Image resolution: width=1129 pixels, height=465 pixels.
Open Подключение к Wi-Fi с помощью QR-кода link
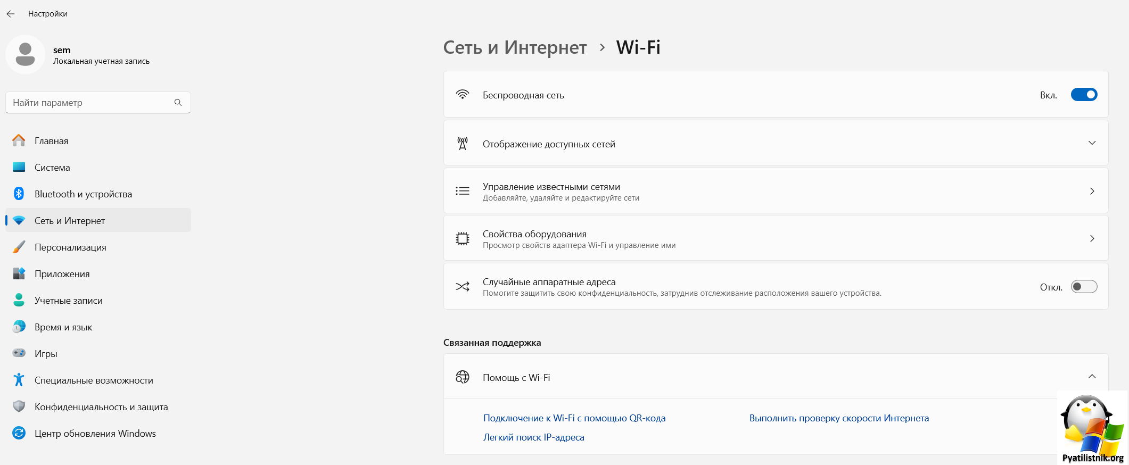point(574,418)
